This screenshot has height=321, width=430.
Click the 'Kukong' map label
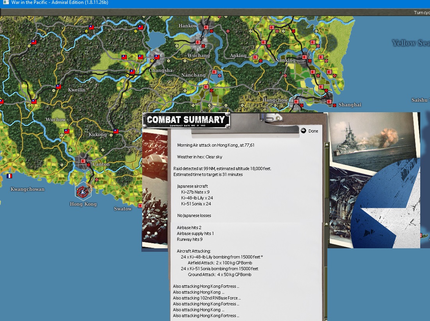98,134
